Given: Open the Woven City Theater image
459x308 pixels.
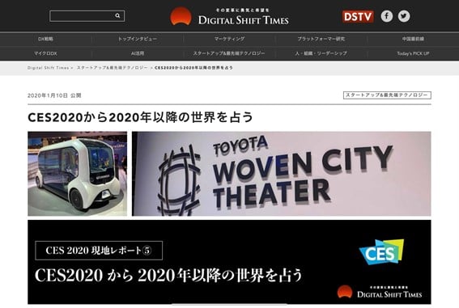Looking at the screenshot, I should coord(282,174).
